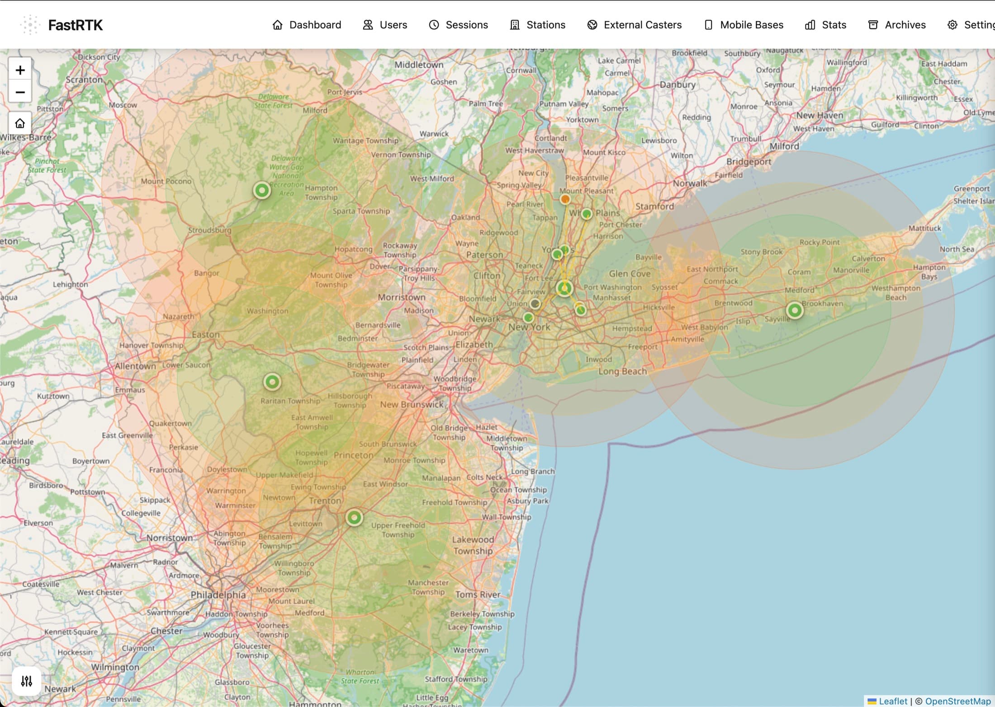The width and height of the screenshot is (995, 707).
Task: Open External Casters section
Action: click(634, 25)
